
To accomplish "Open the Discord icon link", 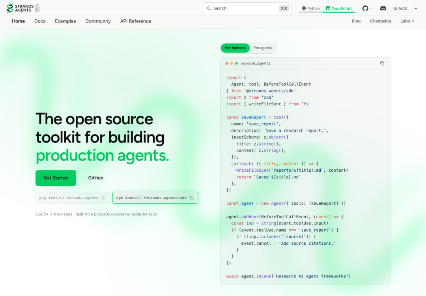I will (x=383, y=8).
